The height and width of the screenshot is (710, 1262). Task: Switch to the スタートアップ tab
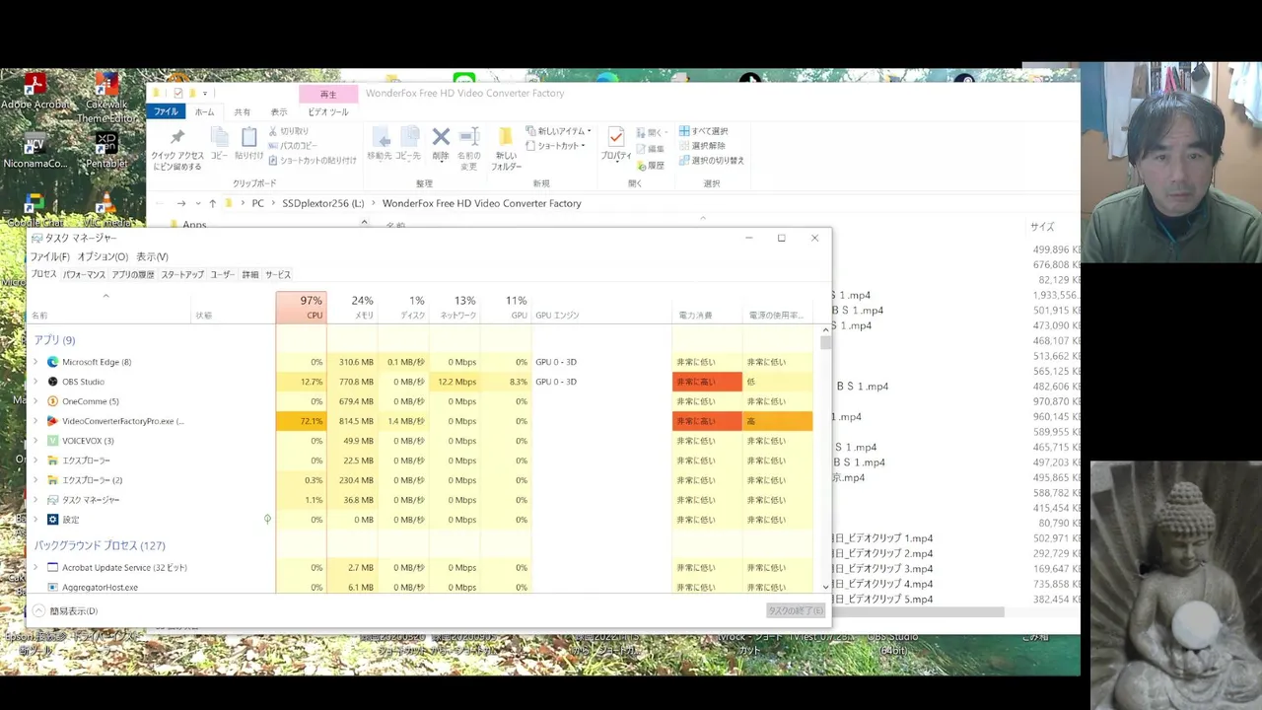click(x=182, y=275)
